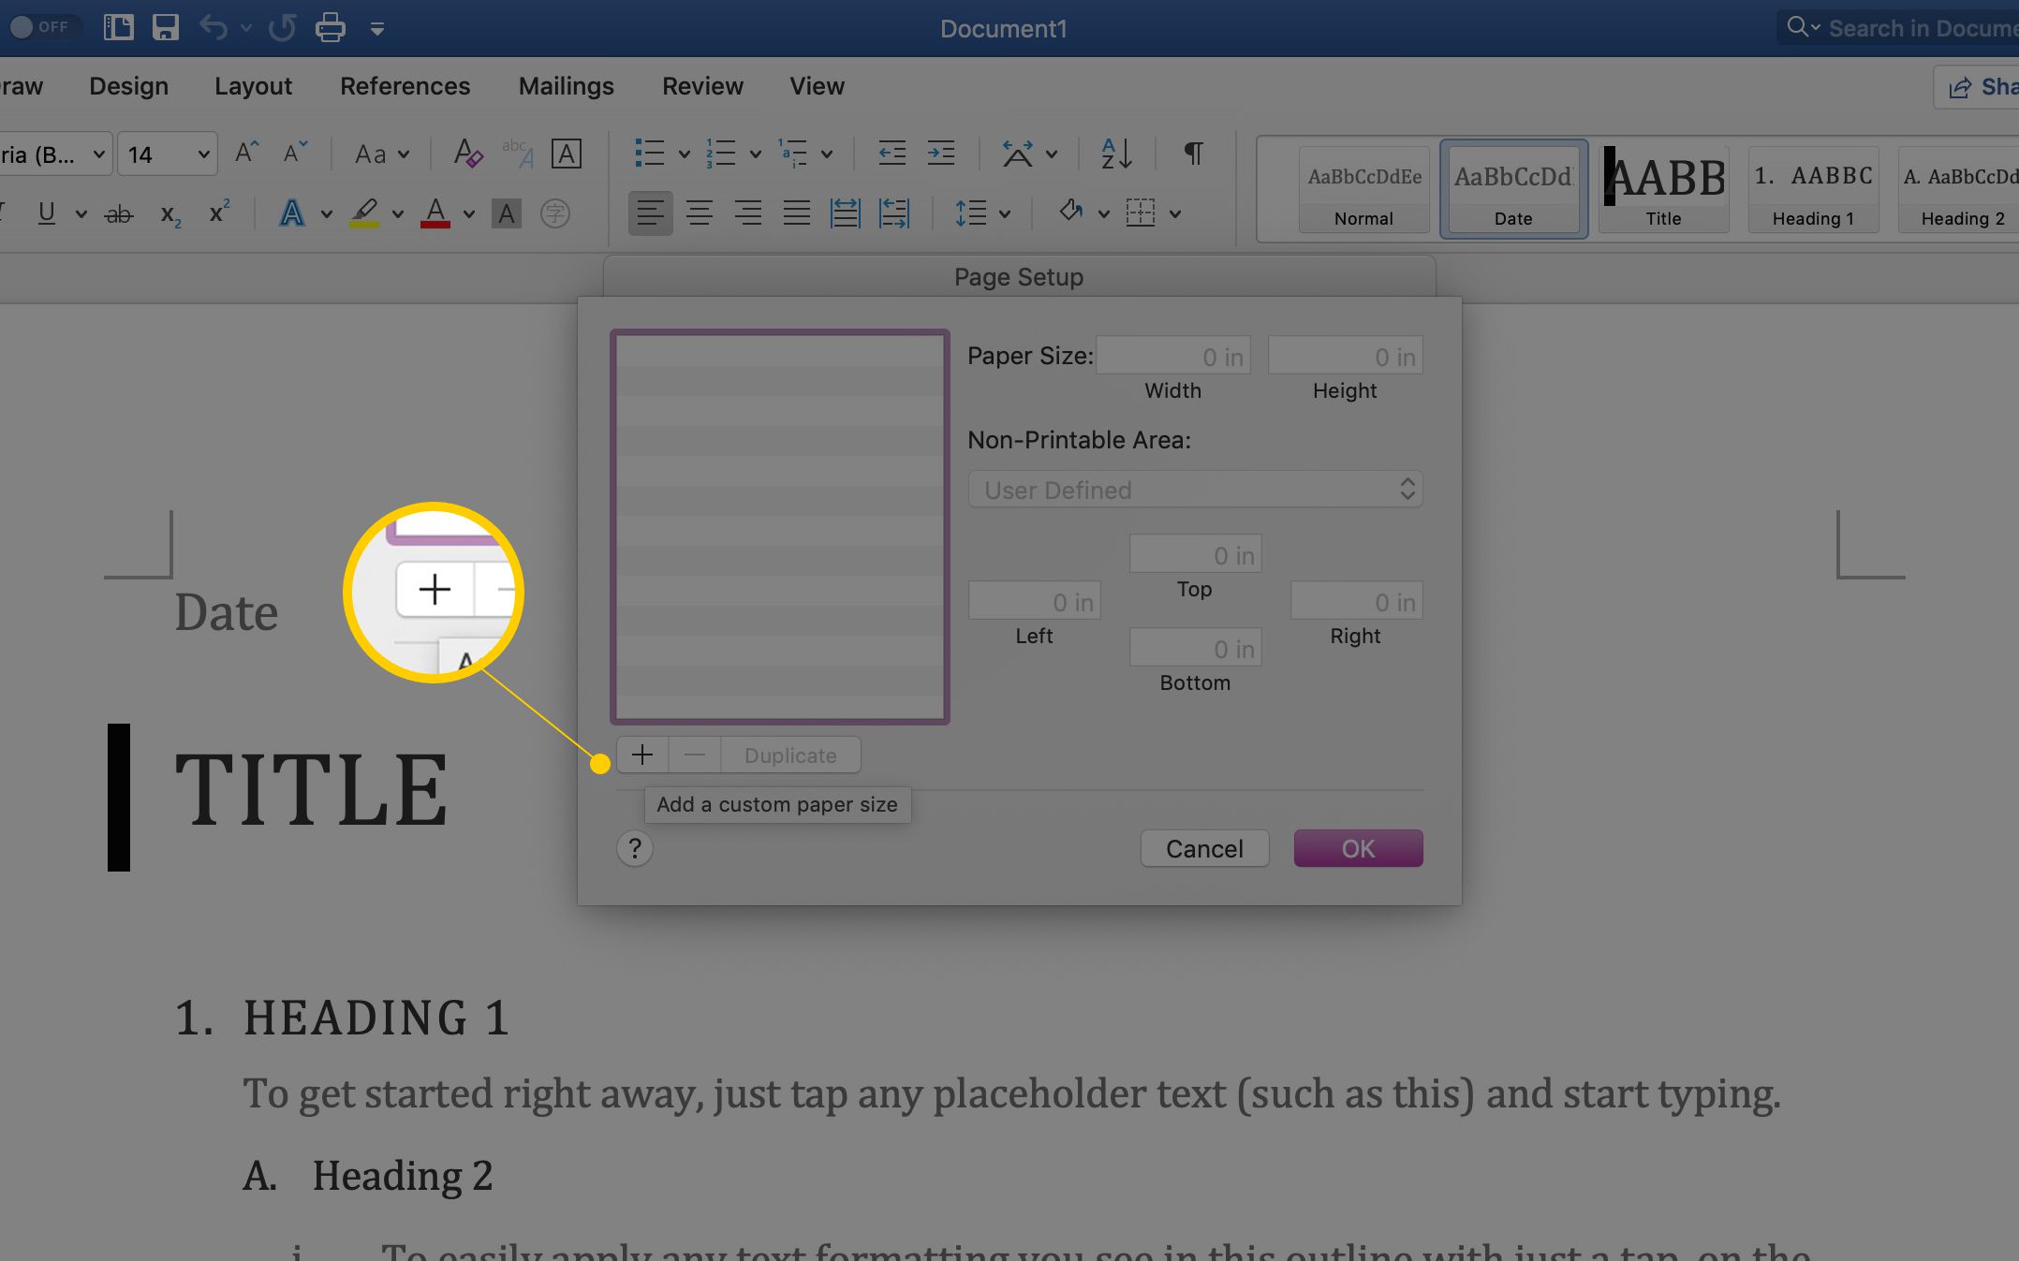Click the Numbering list icon
The width and height of the screenshot is (2019, 1261).
720,153
